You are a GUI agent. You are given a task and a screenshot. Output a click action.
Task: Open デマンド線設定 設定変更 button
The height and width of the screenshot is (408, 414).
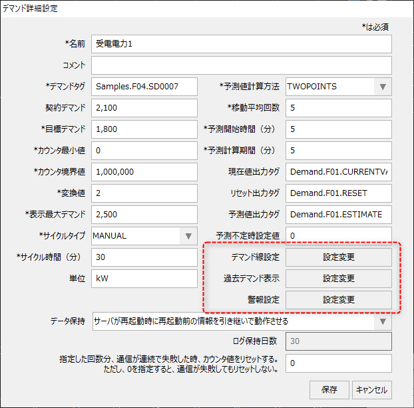coord(339,257)
